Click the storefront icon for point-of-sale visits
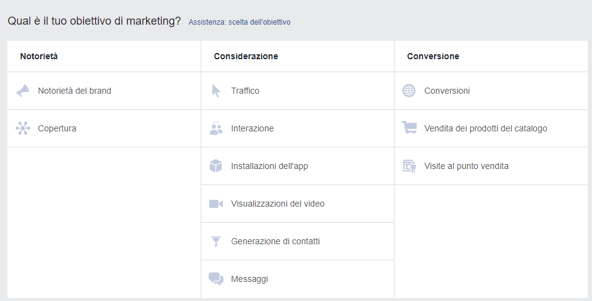This screenshot has width=592, height=301. (409, 166)
